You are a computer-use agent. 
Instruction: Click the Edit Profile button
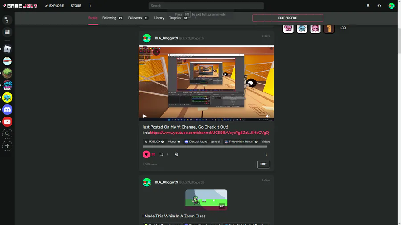(288, 18)
